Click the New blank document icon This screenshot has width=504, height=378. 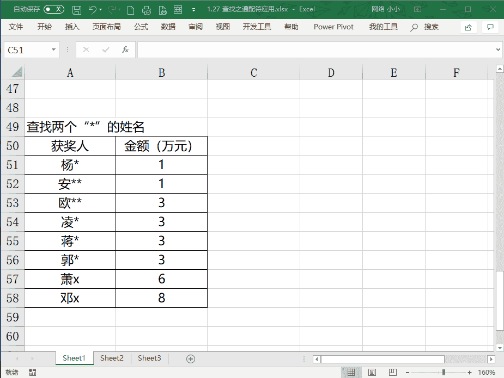131,10
